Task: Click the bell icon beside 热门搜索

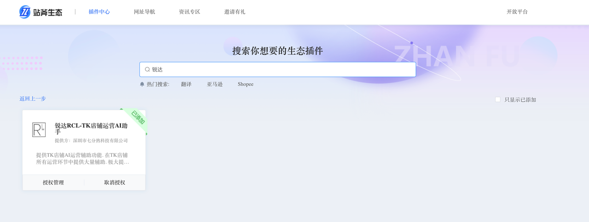Action: point(142,84)
